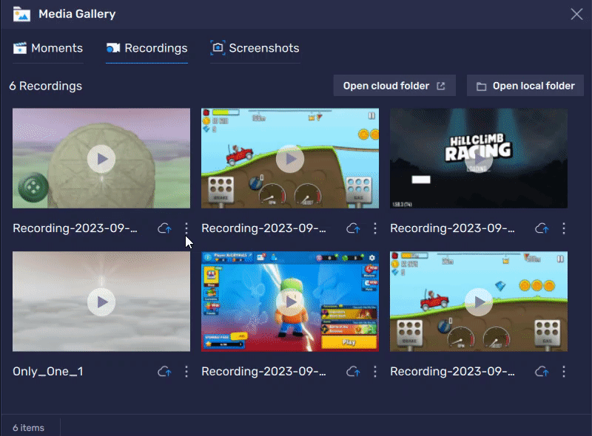The width and height of the screenshot is (592, 436).
Task: Click cloud upload icon for Hill Climb loading recording
Action: tap(542, 228)
